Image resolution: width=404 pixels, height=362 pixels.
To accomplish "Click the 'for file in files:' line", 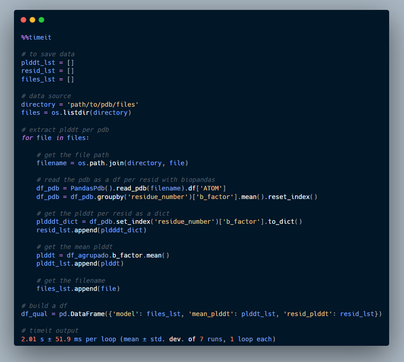I will point(55,138).
